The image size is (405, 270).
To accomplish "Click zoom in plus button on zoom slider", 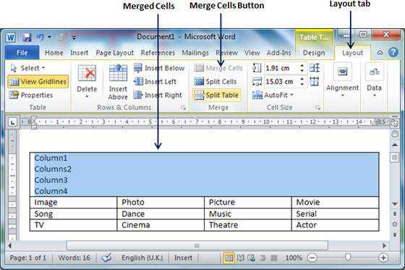I will pos(383,258).
